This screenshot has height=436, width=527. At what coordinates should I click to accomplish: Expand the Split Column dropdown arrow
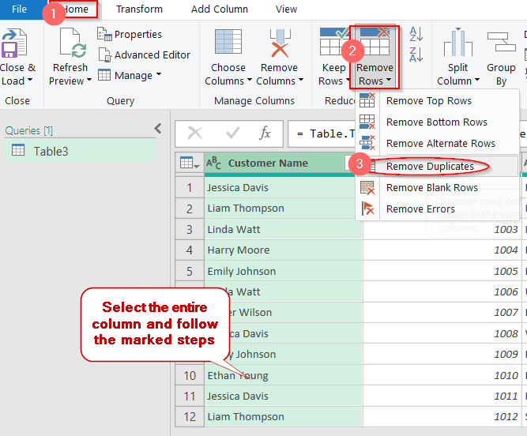477,80
